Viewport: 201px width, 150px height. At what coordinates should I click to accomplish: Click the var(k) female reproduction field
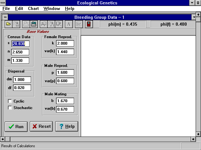point(65,52)
